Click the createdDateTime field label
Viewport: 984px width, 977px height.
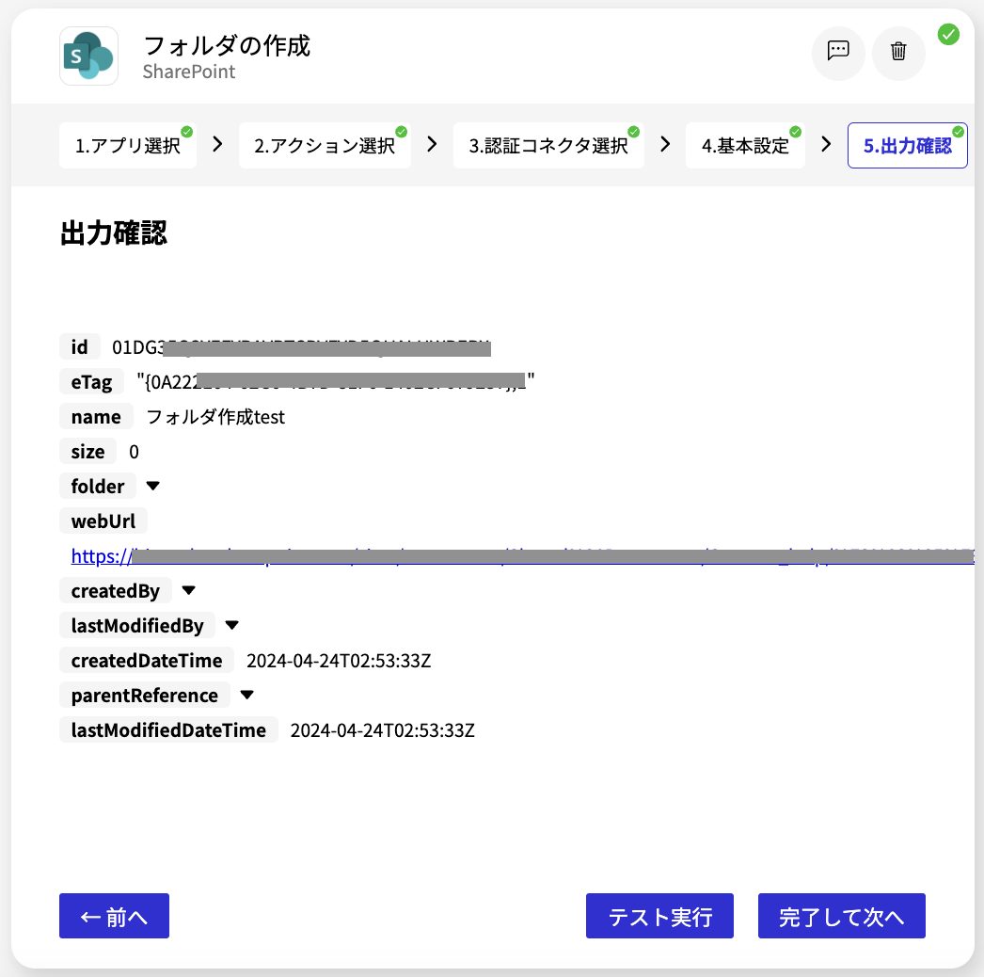click(147, 661)
